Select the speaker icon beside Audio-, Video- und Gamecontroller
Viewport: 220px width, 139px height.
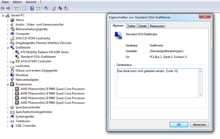12,25
